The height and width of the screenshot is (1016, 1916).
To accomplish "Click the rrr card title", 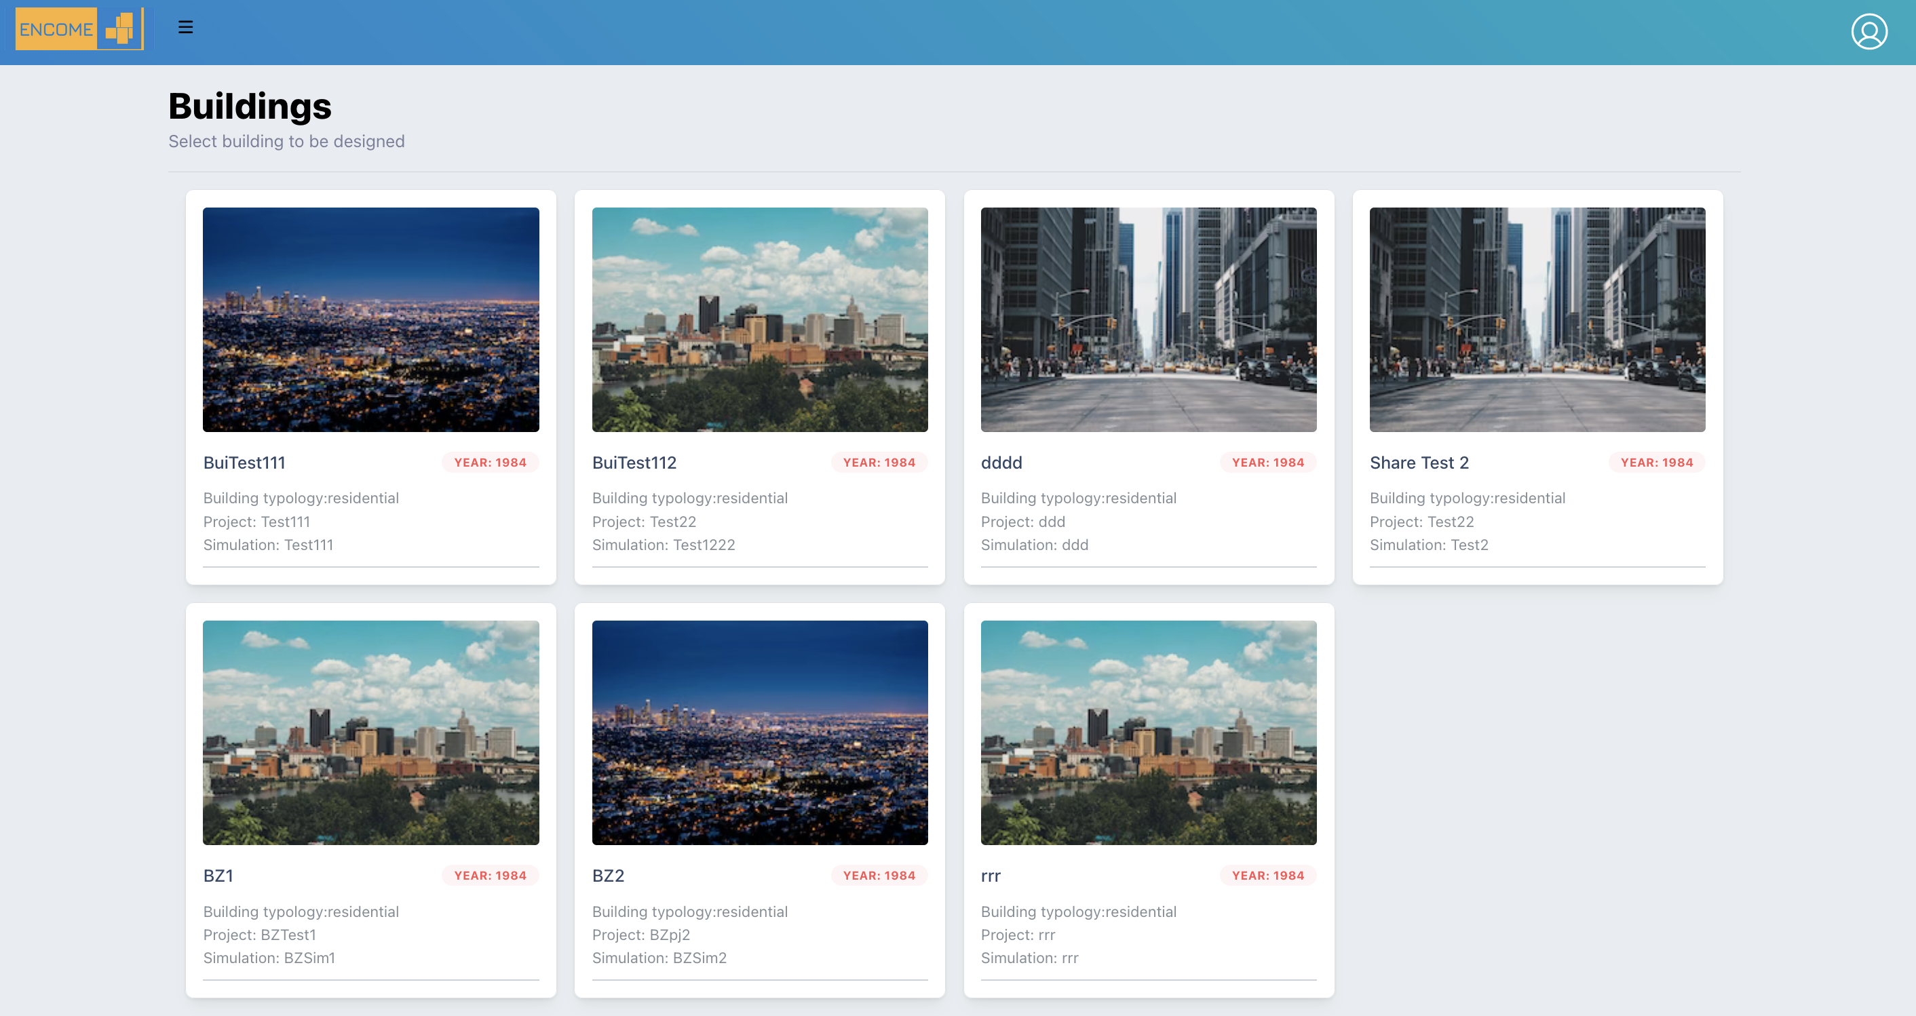I will coord(991,876).
